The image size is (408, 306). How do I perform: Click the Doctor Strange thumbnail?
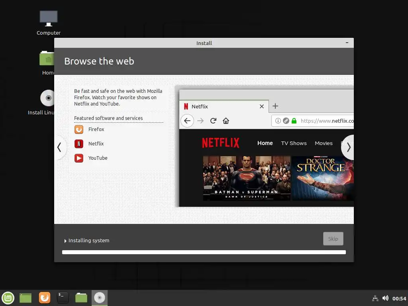323,178
